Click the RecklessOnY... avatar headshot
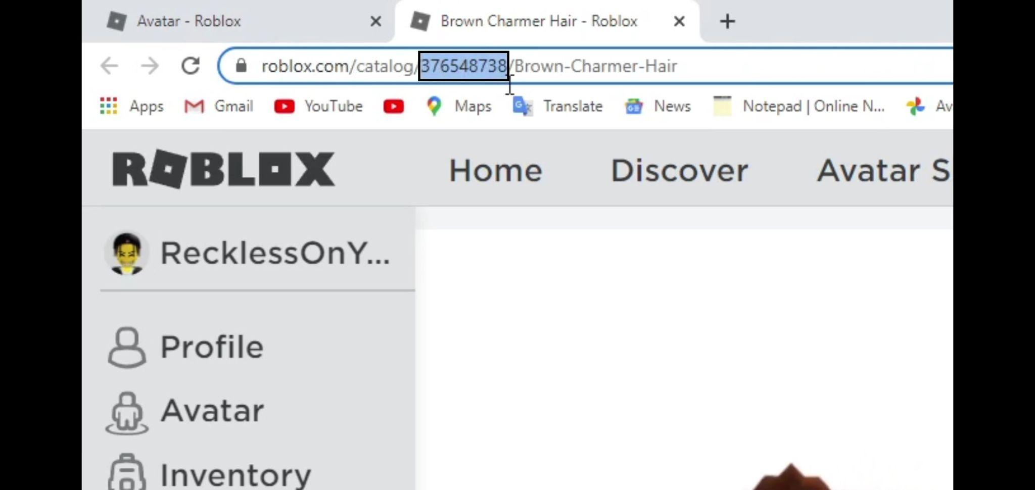The width and height of the screenshot is (1035, 490). 126,253
